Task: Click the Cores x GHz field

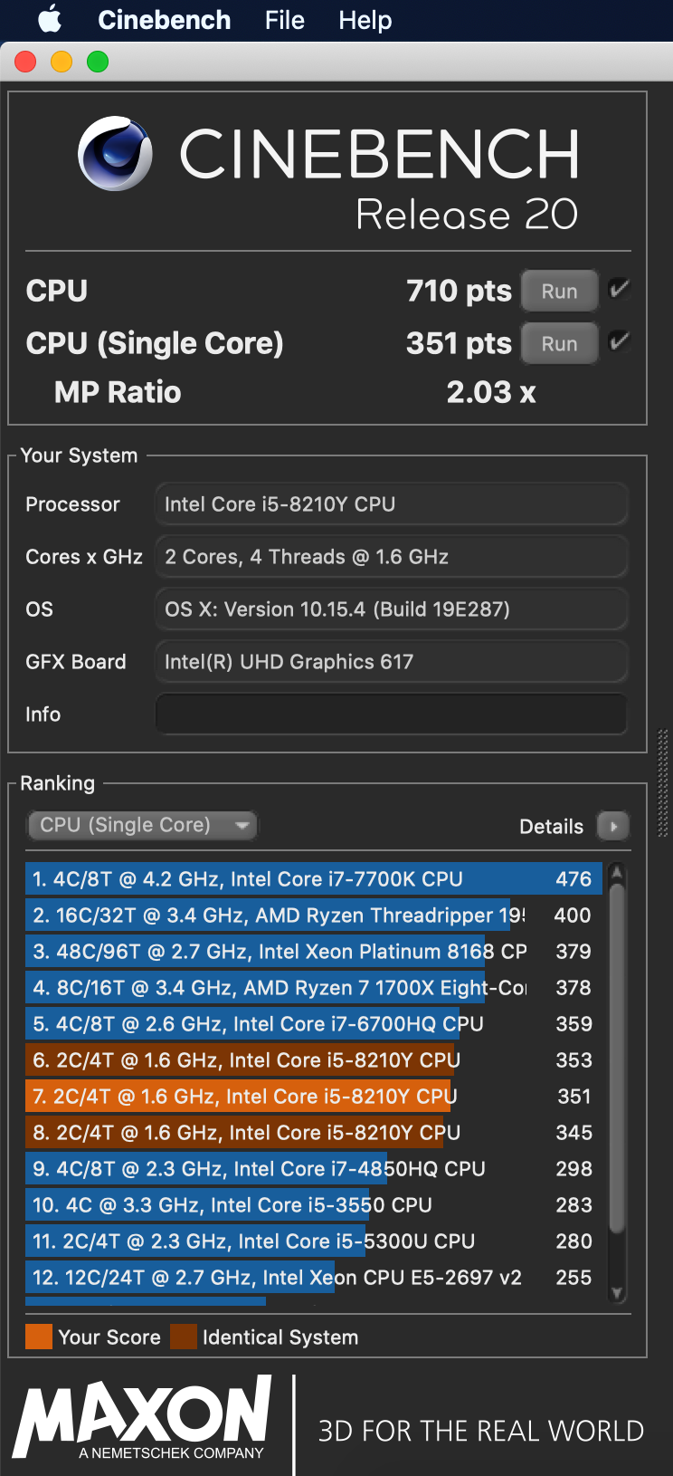Action: point(392,557)
